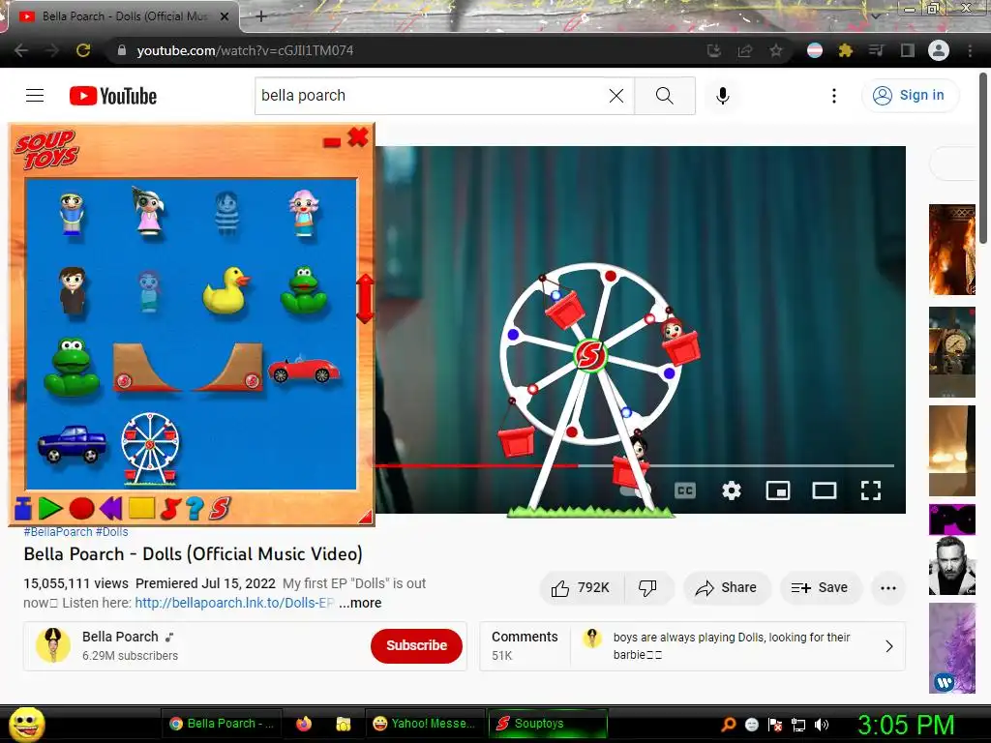Switch to Souptoys in the taskbar

click(548, 724)
